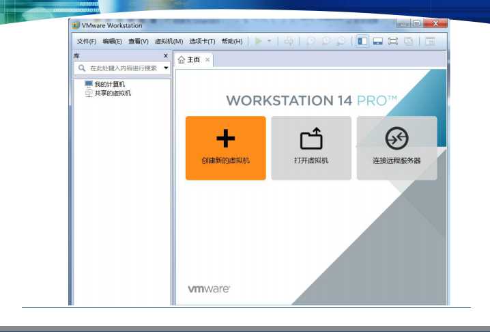Viewport: 490px width, 332px height.
Task: Close the VMware Workstation window
Action: (435, 23)
